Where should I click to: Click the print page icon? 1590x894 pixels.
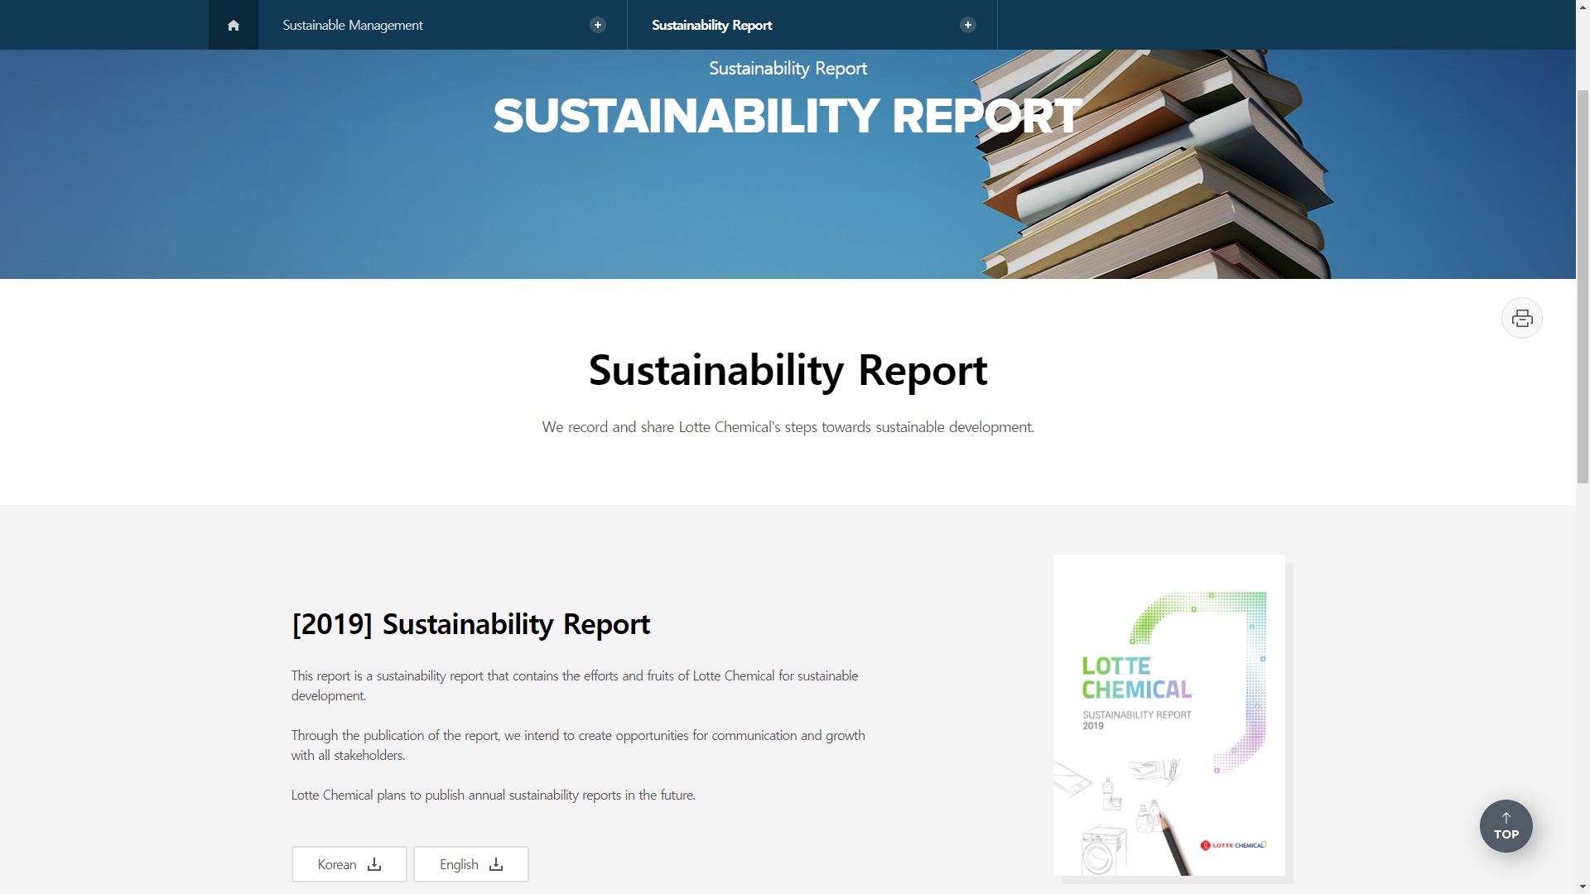(1521, 318)
